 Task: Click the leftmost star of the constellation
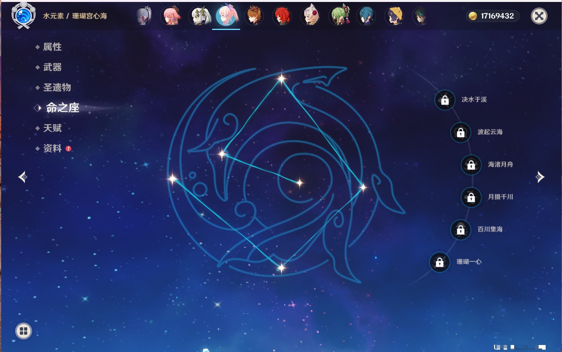pos(172,179)
